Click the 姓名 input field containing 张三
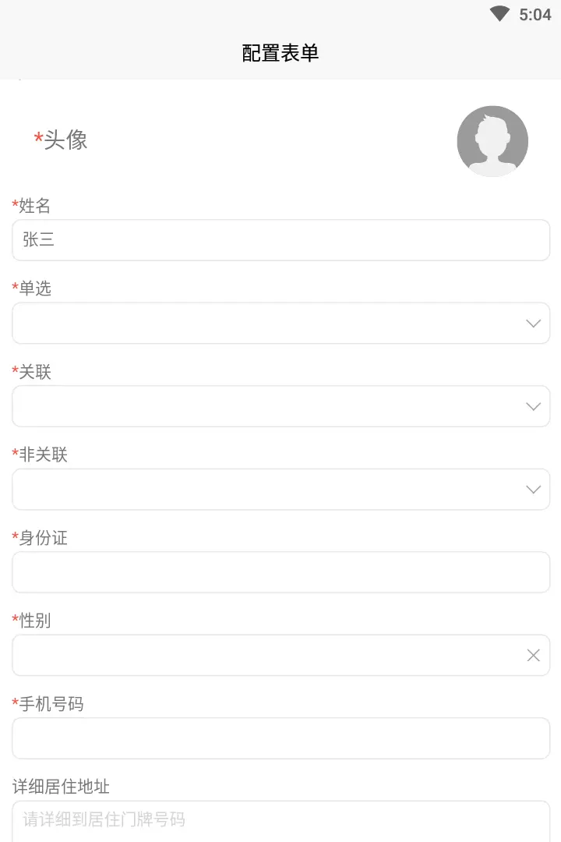 click(x=280, y=240)
